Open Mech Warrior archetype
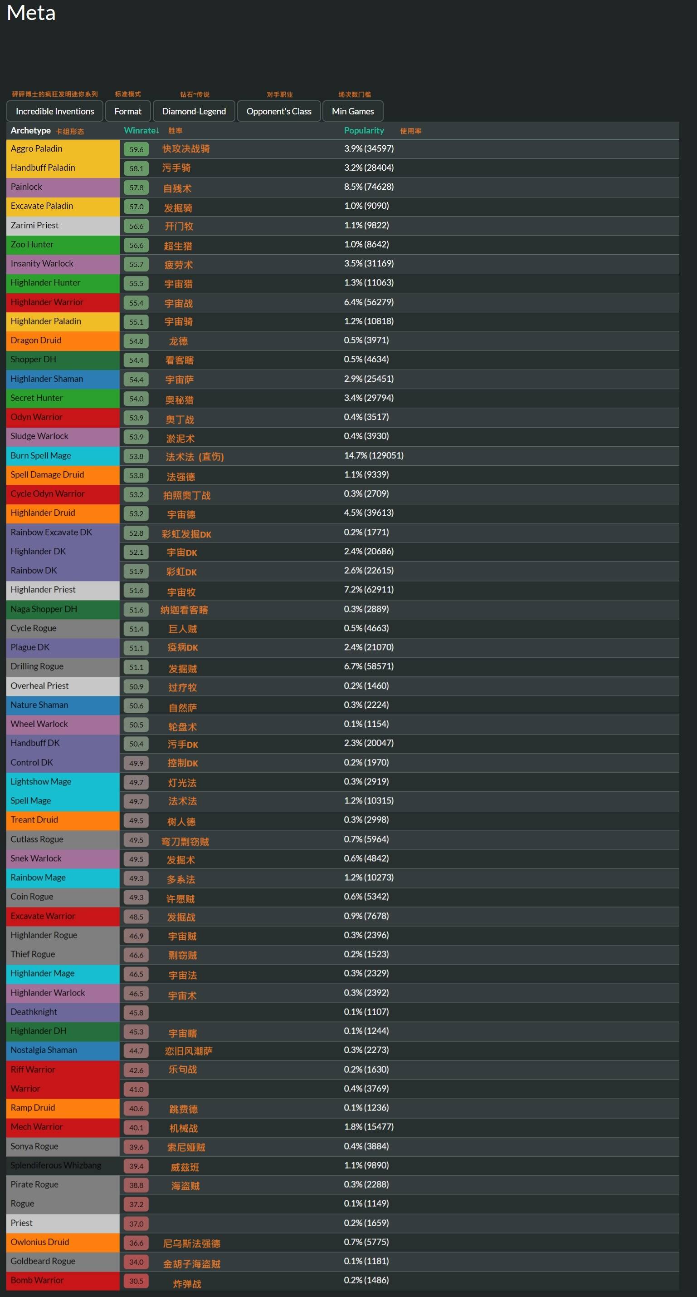The image size is (697, 1297). [x=63, y=1128]
